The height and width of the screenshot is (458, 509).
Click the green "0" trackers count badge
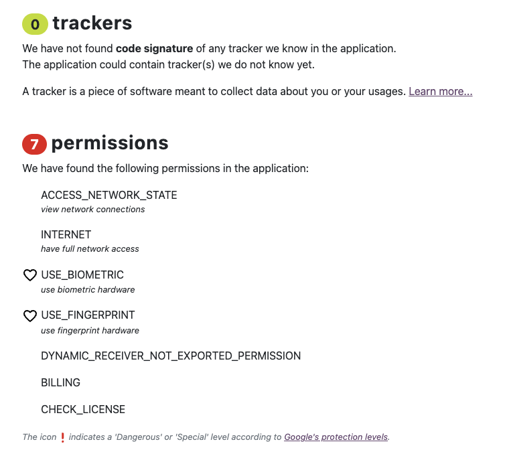pos(35,25)
